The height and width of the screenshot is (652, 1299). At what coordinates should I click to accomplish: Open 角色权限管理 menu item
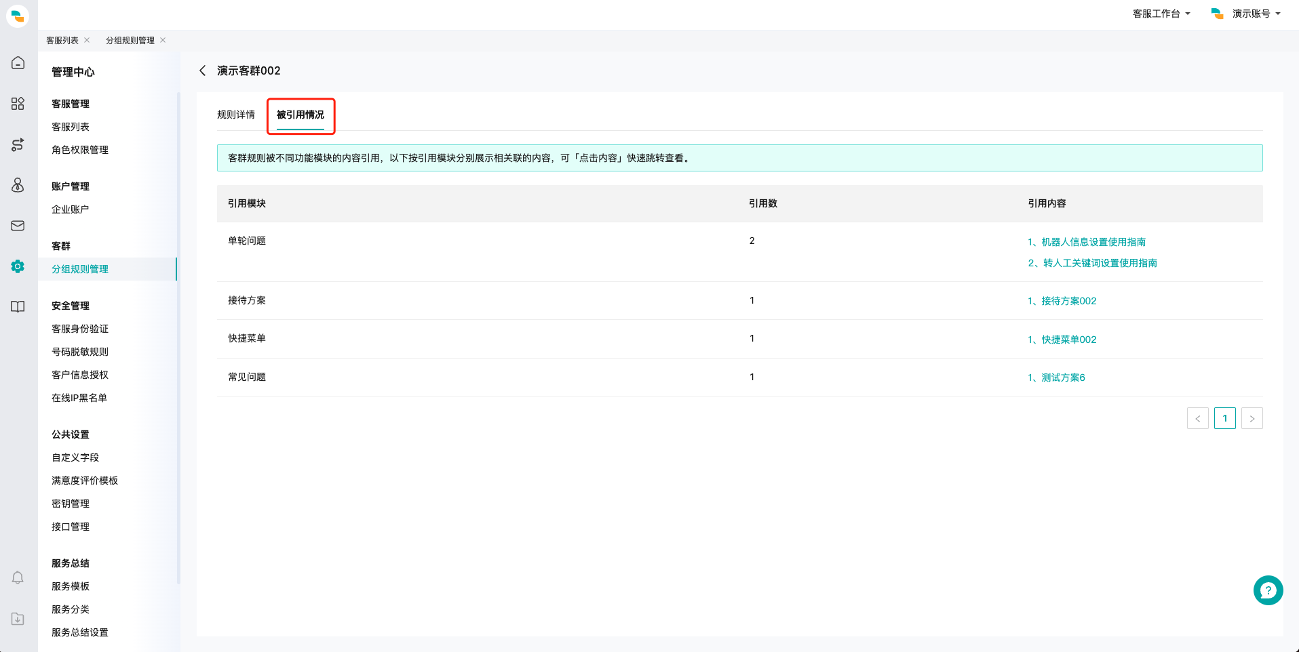[x=80, y=150]
